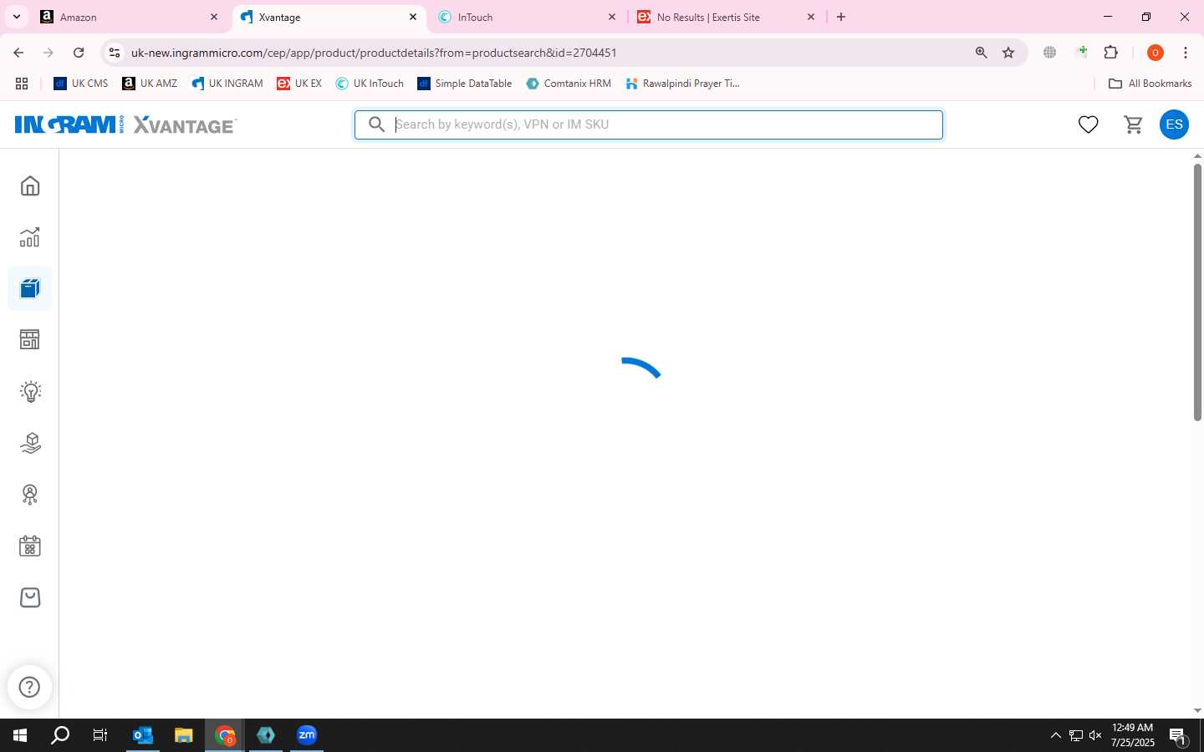This screenshot has width=1204, height=752.
Task: Open the help question mark button
Action: 29,687
